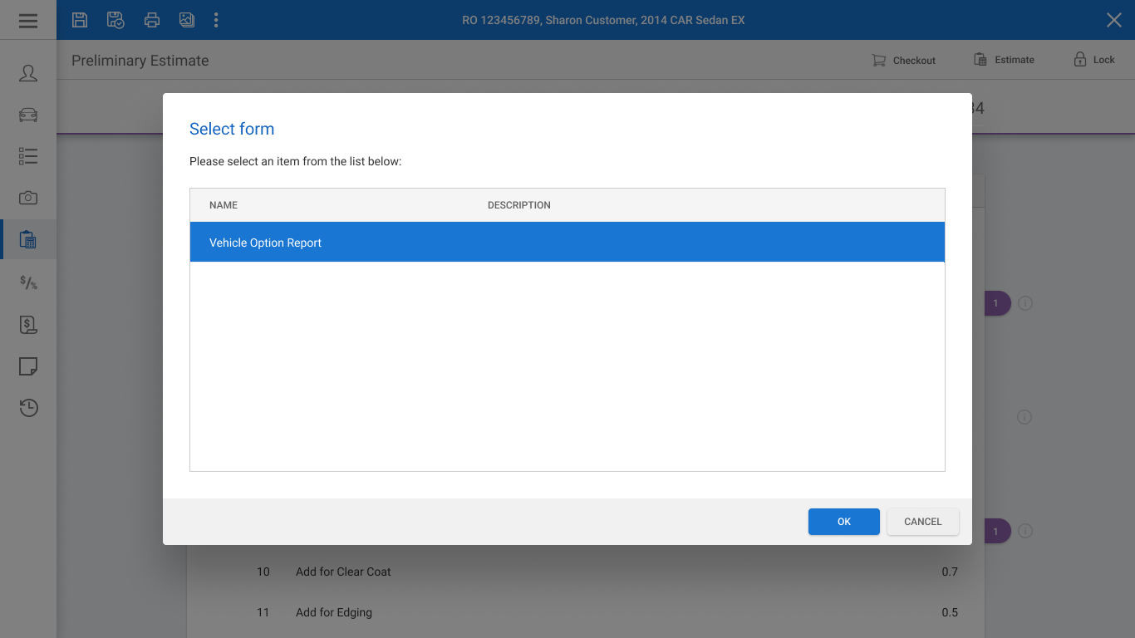1135x638 pixels.
Task: Open the totals invoice sidebar icon
Action: click(x=28, y=324)
